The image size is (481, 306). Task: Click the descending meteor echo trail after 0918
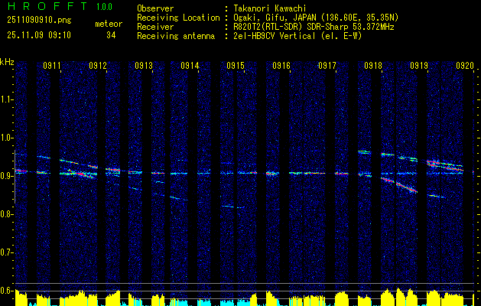(x=398, y=185)
